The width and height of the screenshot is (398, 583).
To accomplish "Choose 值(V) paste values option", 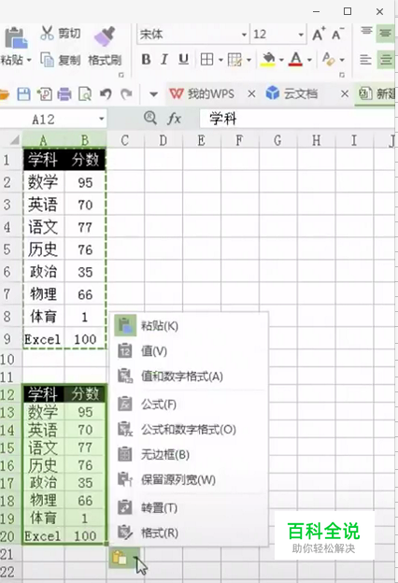I will (x=190, y=351).
